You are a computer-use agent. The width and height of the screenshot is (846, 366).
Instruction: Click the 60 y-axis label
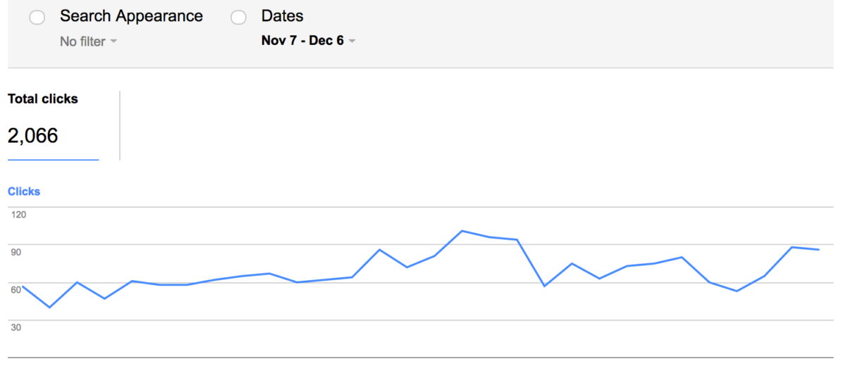pos(16,289)
